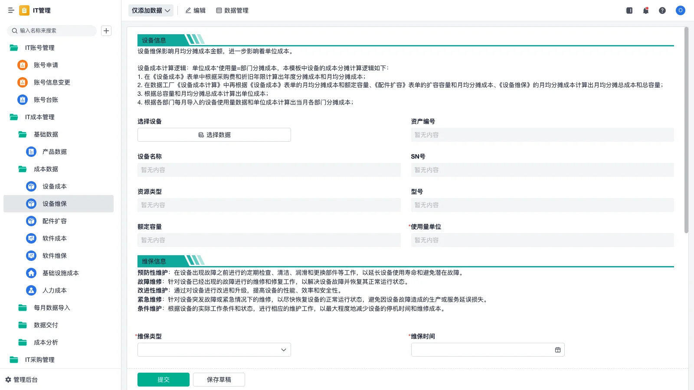Screen dimensions: 694x390
Task: Select the 设备成本 sidebar icon
Action: pyautogui.click(x=31, y=186)
